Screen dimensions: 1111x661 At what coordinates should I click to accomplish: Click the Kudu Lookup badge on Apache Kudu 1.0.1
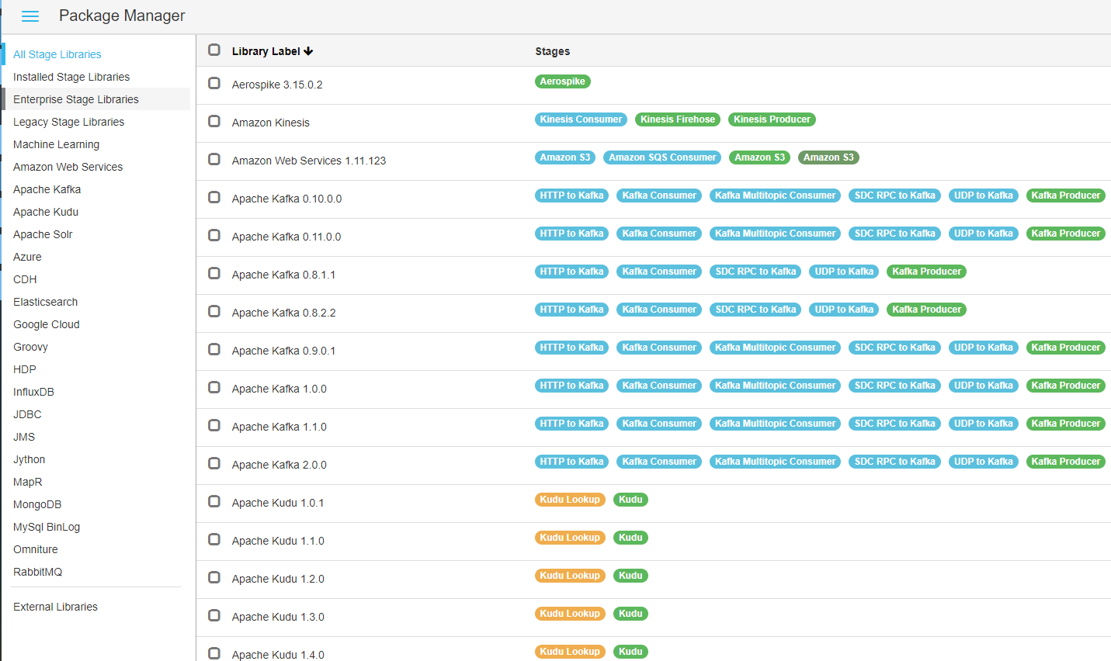pyautogui.click(x=570, y=499)
